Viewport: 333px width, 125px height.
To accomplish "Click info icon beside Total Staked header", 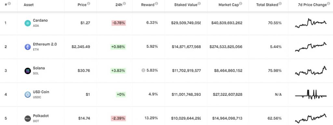I will coord(280,4).
